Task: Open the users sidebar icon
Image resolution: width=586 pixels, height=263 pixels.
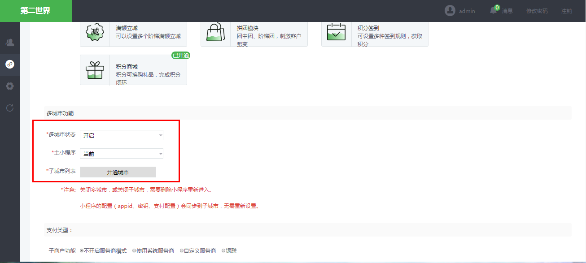Action: [x=10, y=43]
